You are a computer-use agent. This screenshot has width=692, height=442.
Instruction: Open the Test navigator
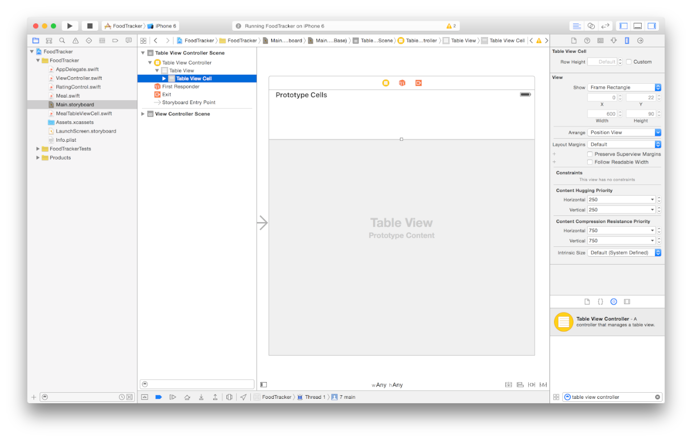click(x=89, y=40)
